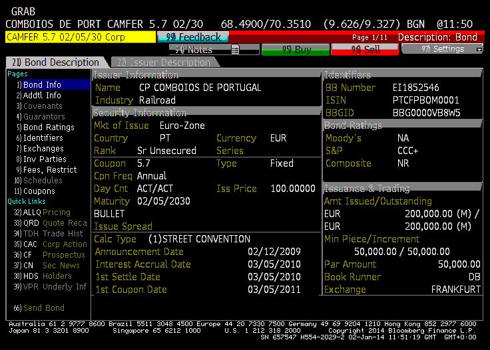Click Send Bond link
This screenshot has width=490, height=350.
(39, 307)
